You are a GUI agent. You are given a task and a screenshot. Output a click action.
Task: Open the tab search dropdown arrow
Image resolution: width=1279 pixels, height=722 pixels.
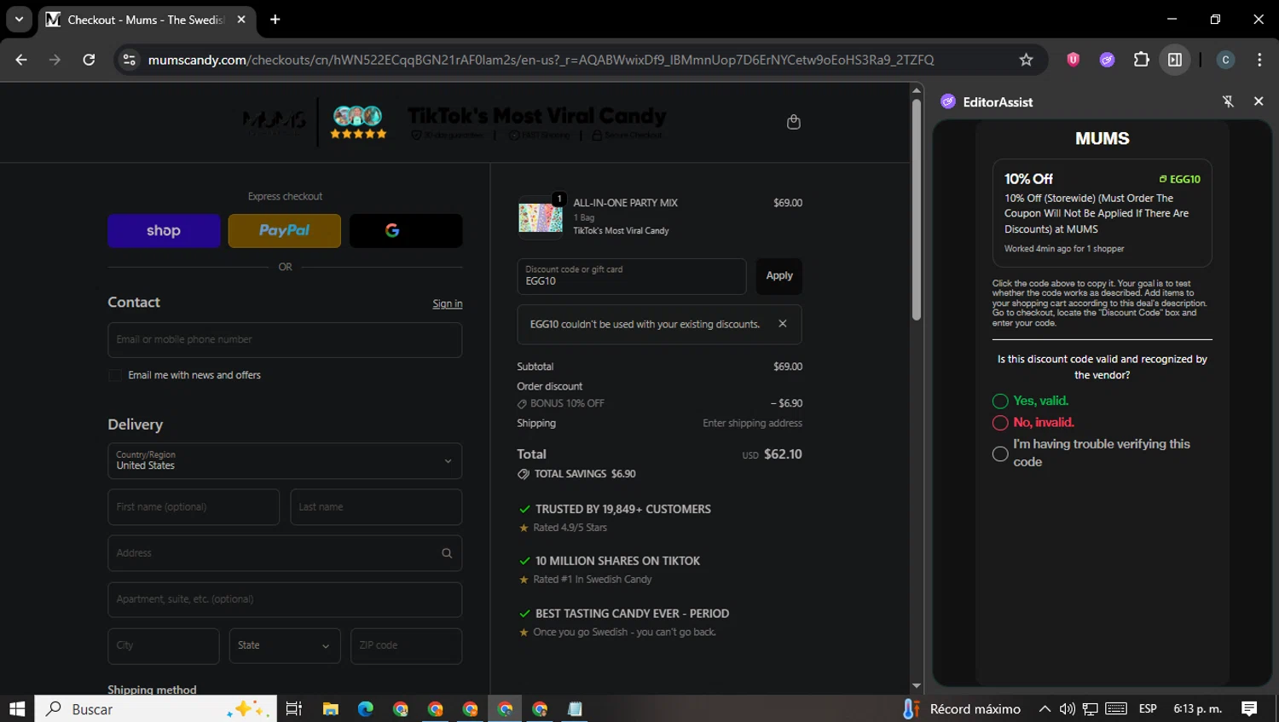[x=19, y=19]
